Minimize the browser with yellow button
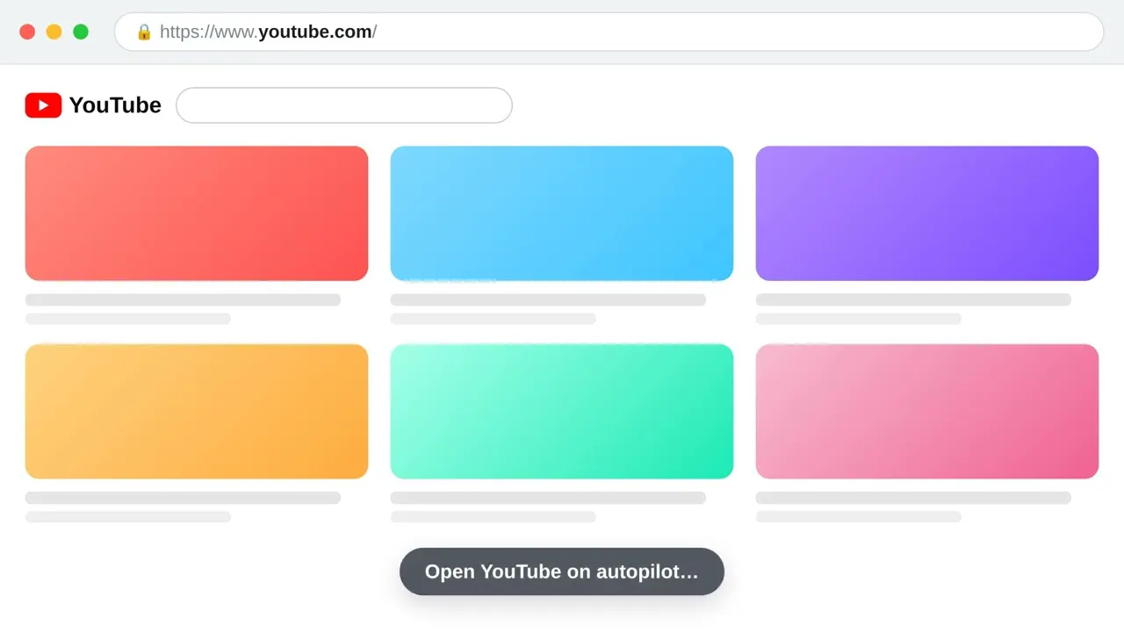The height and width of the screenshot is (632, 1124). [x=54, y=32]
